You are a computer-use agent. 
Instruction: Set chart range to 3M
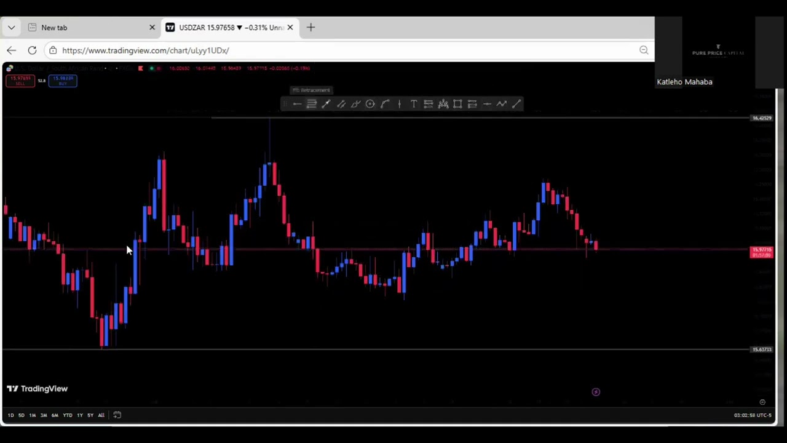point(44,415)
